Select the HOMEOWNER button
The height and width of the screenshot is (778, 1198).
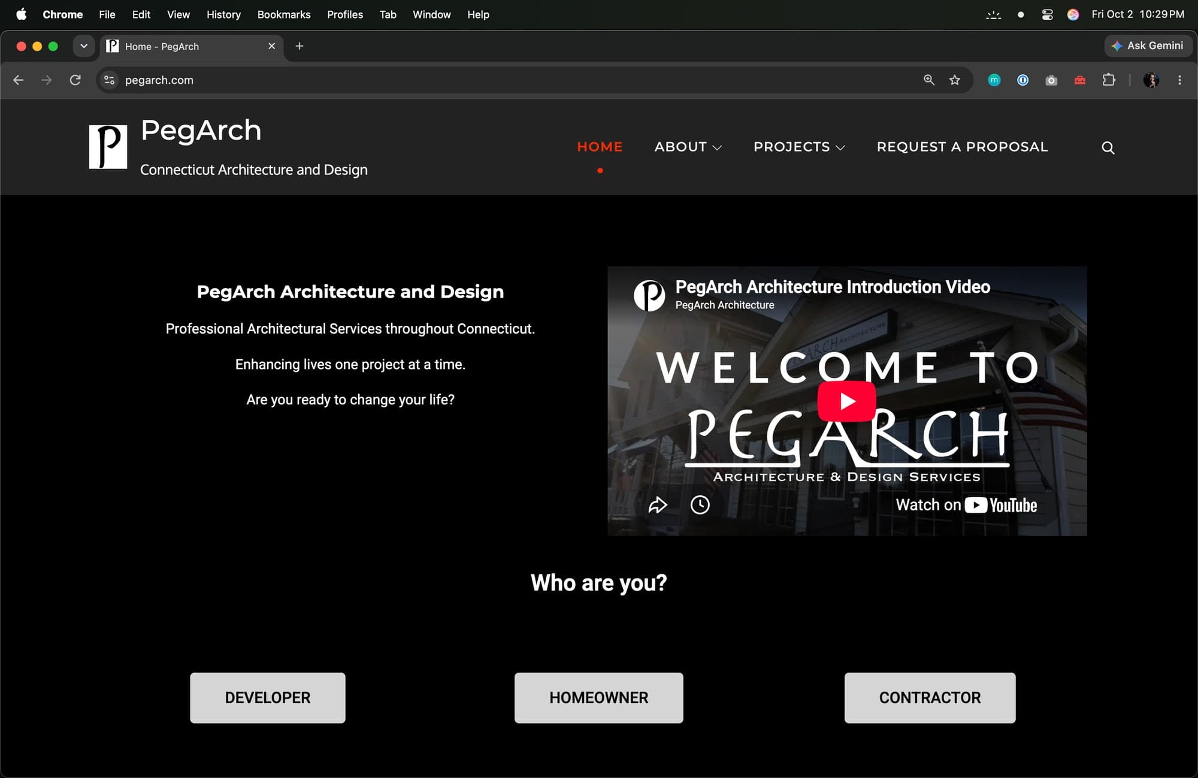[599, 698]
